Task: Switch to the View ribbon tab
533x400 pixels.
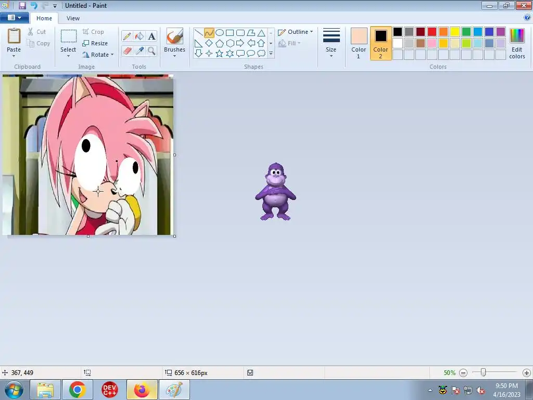Action: 73,18
